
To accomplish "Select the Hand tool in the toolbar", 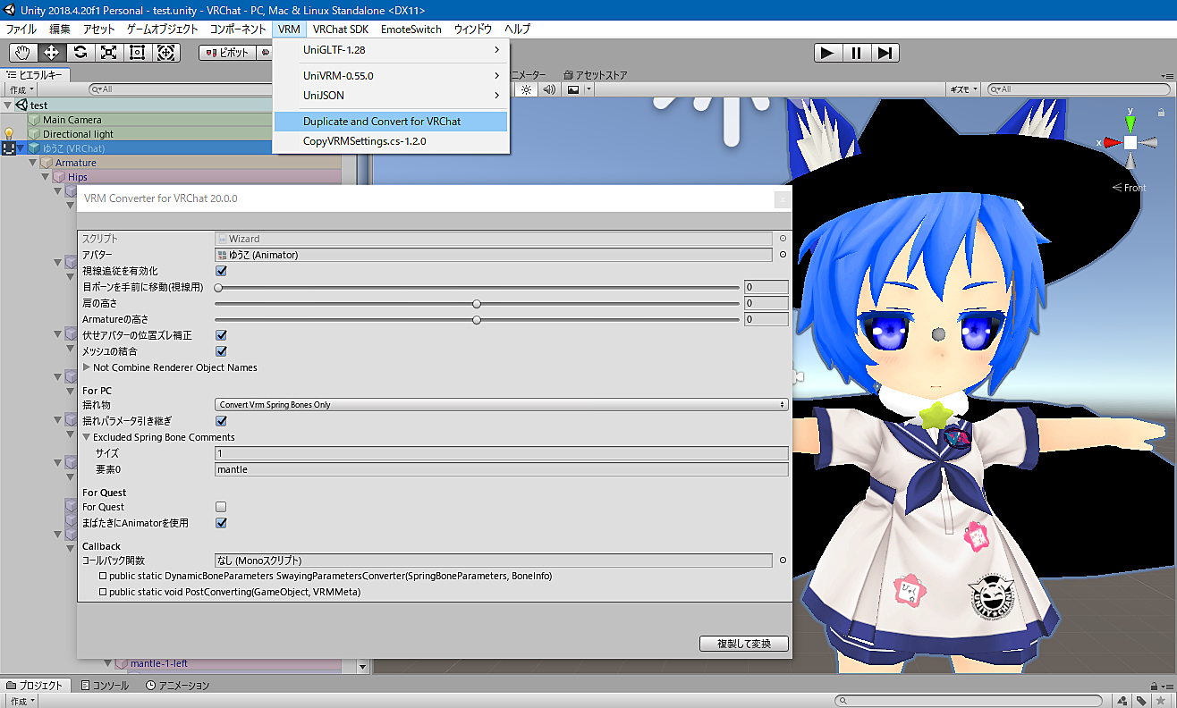I will 22,52.
